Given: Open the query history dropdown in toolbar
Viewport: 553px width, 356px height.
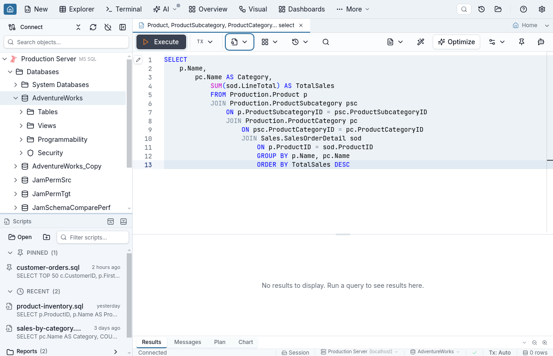Looking at the screenshot, I should [300, 42].
